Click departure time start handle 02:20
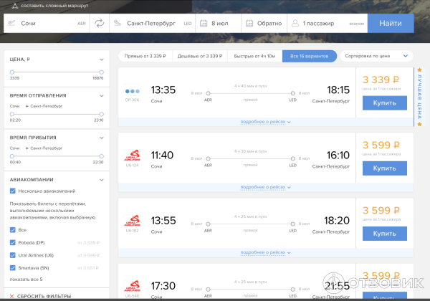430x301 pixels. click(x=11, y=114)
